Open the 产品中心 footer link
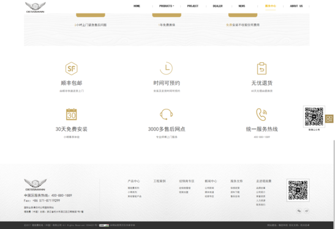This screenshot has height=229, width=335. (x=134, y=181)
